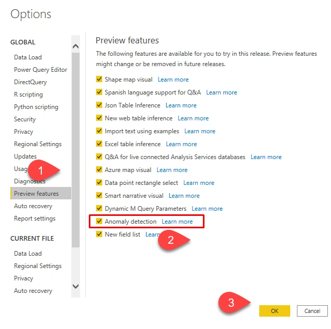
Task: Open Learn more for New web table inference
Action: 193,118
